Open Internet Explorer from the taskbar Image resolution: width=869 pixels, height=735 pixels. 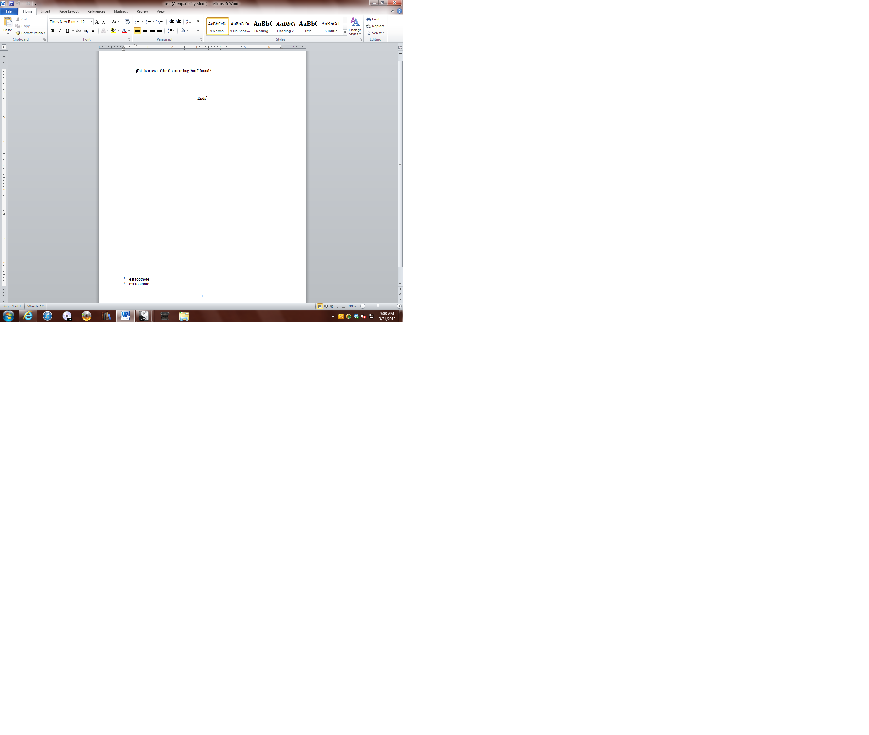point(28,316)
